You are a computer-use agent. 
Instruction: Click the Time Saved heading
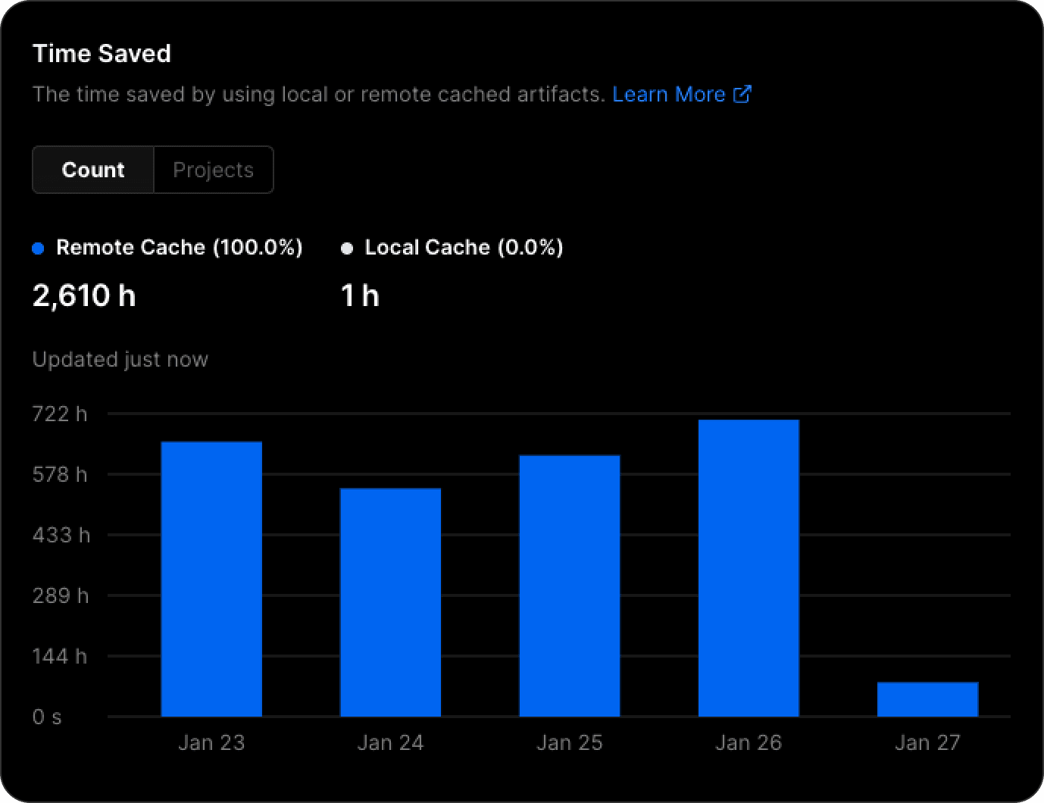pyautogui.click(x=102, y=53)
